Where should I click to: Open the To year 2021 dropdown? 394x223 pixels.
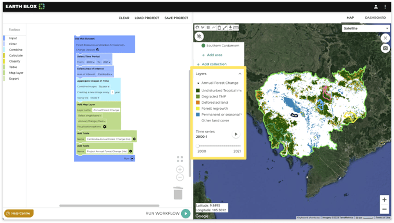coord(106,62)
